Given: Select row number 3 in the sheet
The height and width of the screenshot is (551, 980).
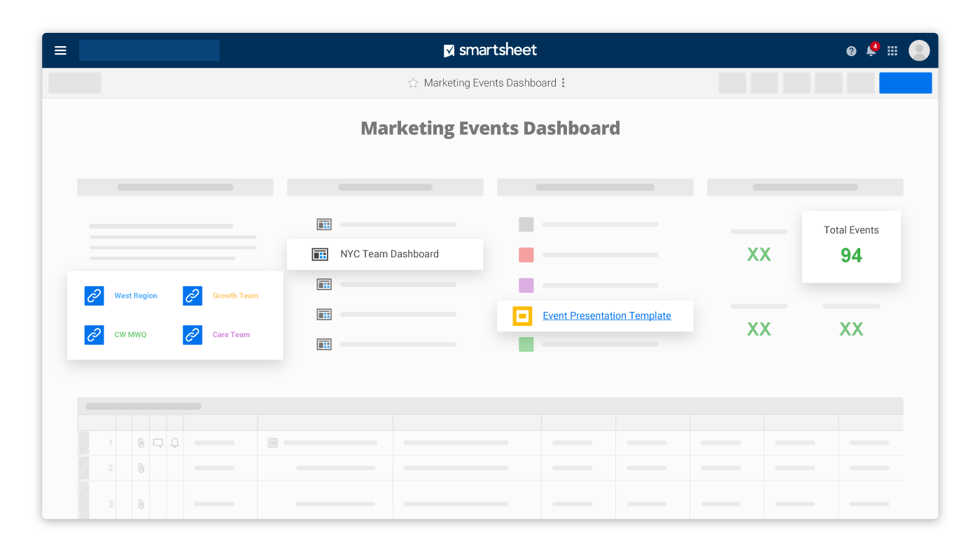Looking at the screenshot, I should [x=111, y=503].
